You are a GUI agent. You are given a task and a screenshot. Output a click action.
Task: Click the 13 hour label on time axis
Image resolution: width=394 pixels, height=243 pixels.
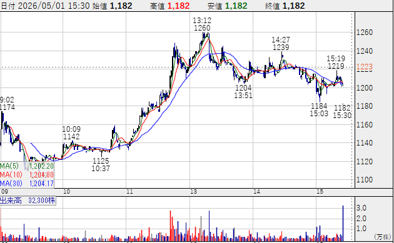[193, 192]
